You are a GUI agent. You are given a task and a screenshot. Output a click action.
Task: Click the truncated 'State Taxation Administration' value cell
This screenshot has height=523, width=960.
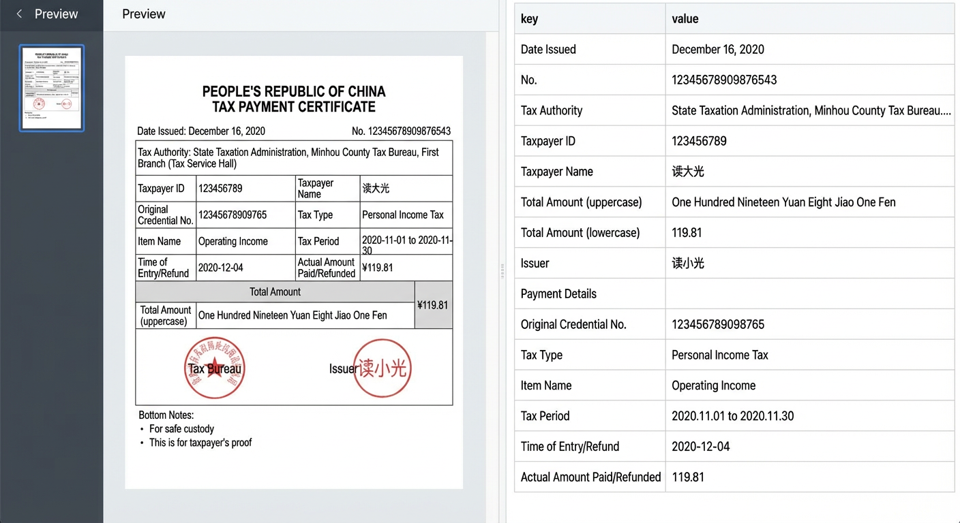[x=810, y=110]
